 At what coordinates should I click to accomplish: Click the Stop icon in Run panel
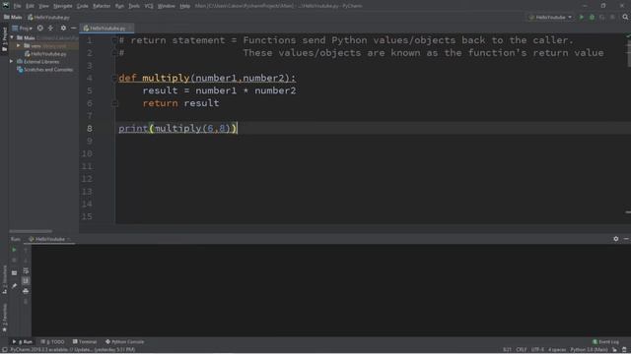tap(14, 260)
